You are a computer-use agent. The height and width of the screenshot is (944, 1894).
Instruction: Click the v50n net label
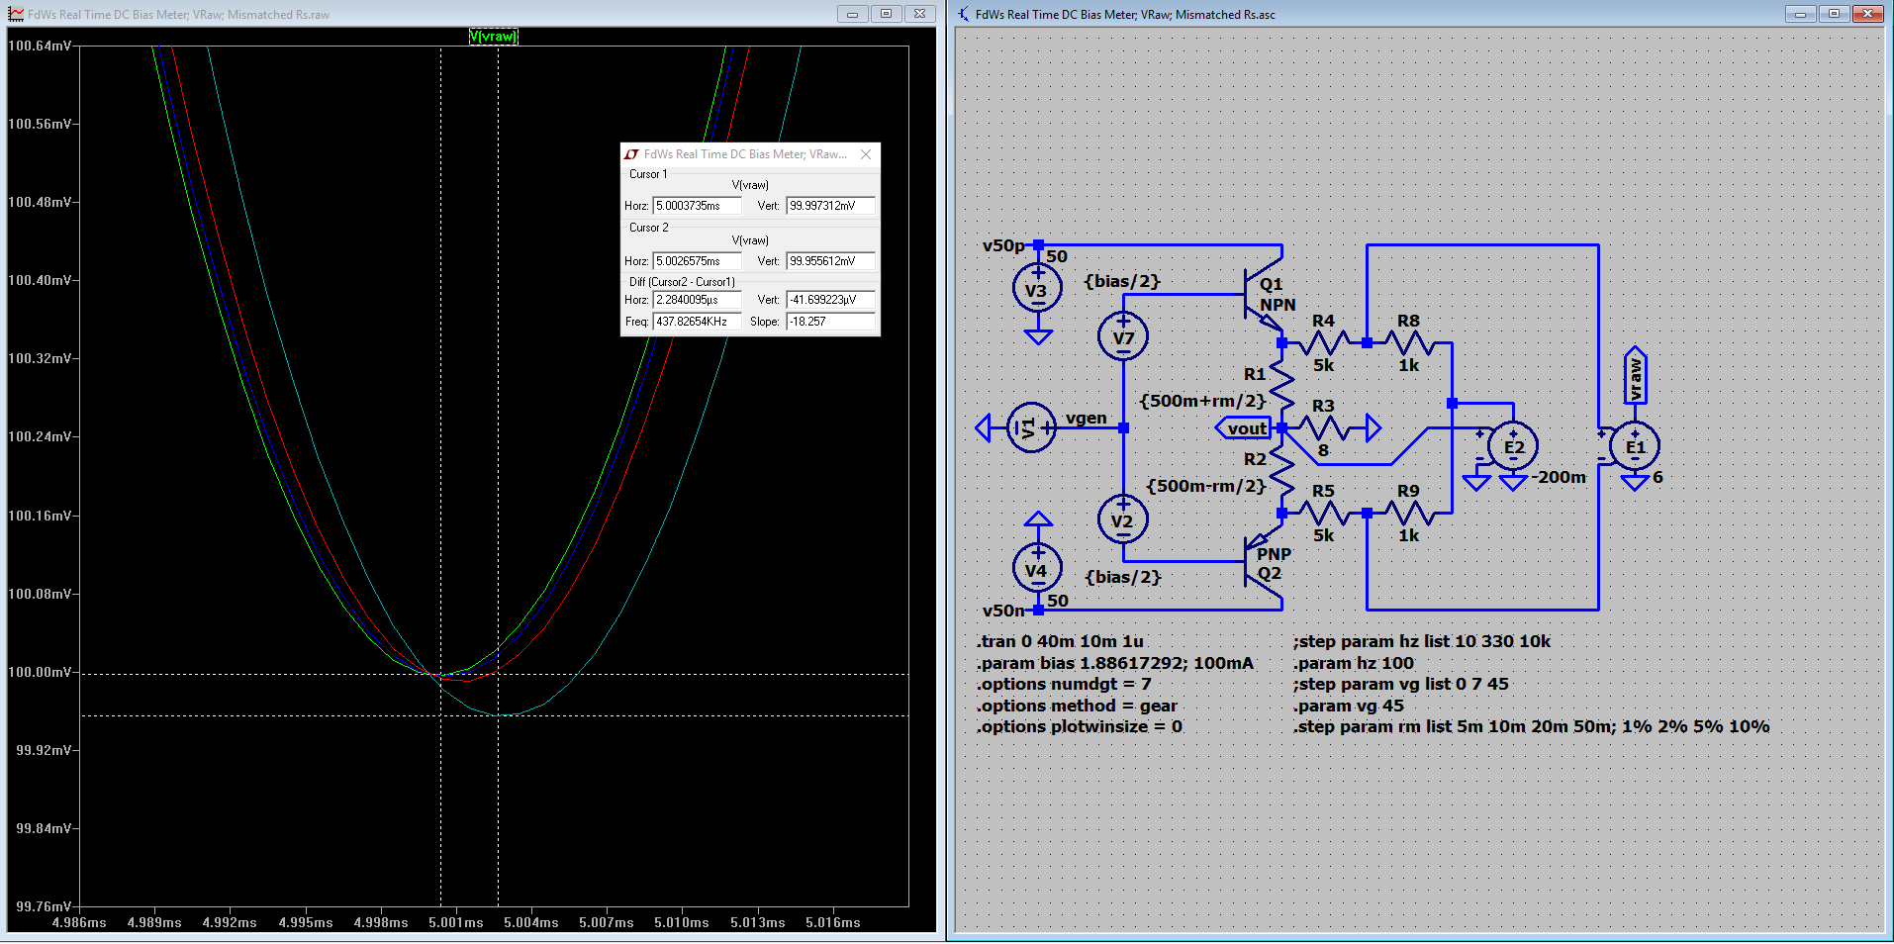pos(1003,611)
